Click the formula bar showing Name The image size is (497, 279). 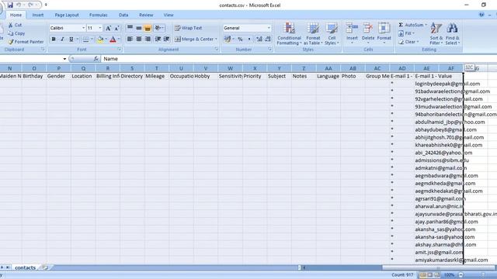pyautogui.click(x=298, y=59)
